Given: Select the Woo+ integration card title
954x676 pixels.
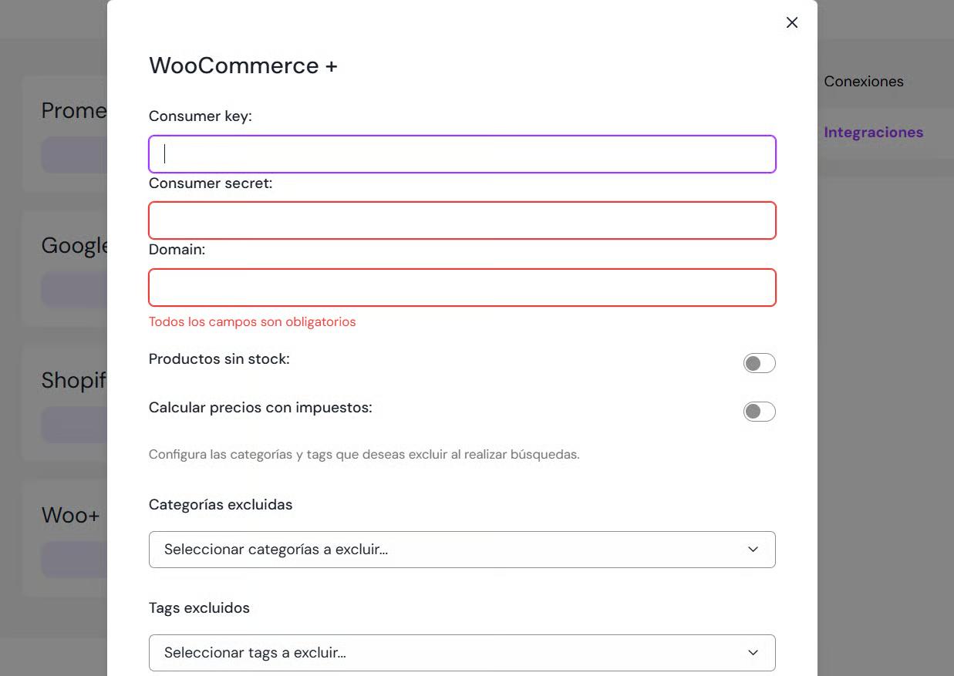Looking at the screenshot, I should [x=71, y=515].
